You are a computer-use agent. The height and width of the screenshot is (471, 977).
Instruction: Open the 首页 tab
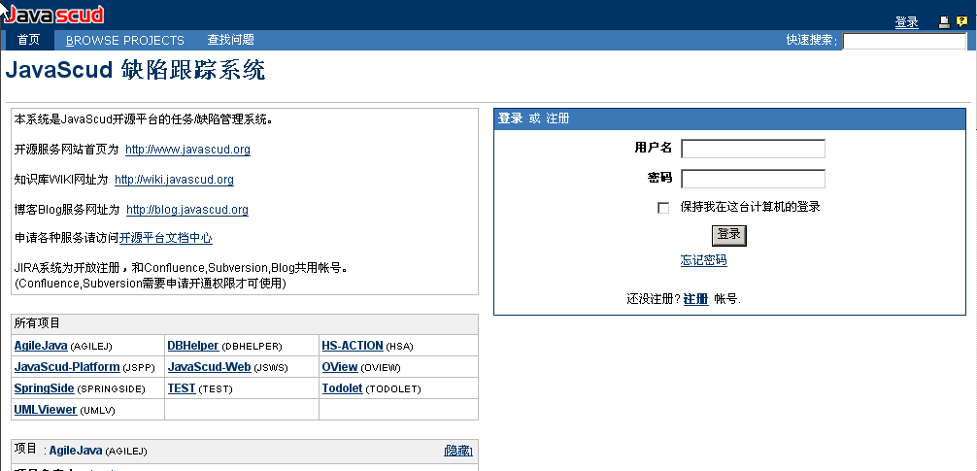(29, 40)
